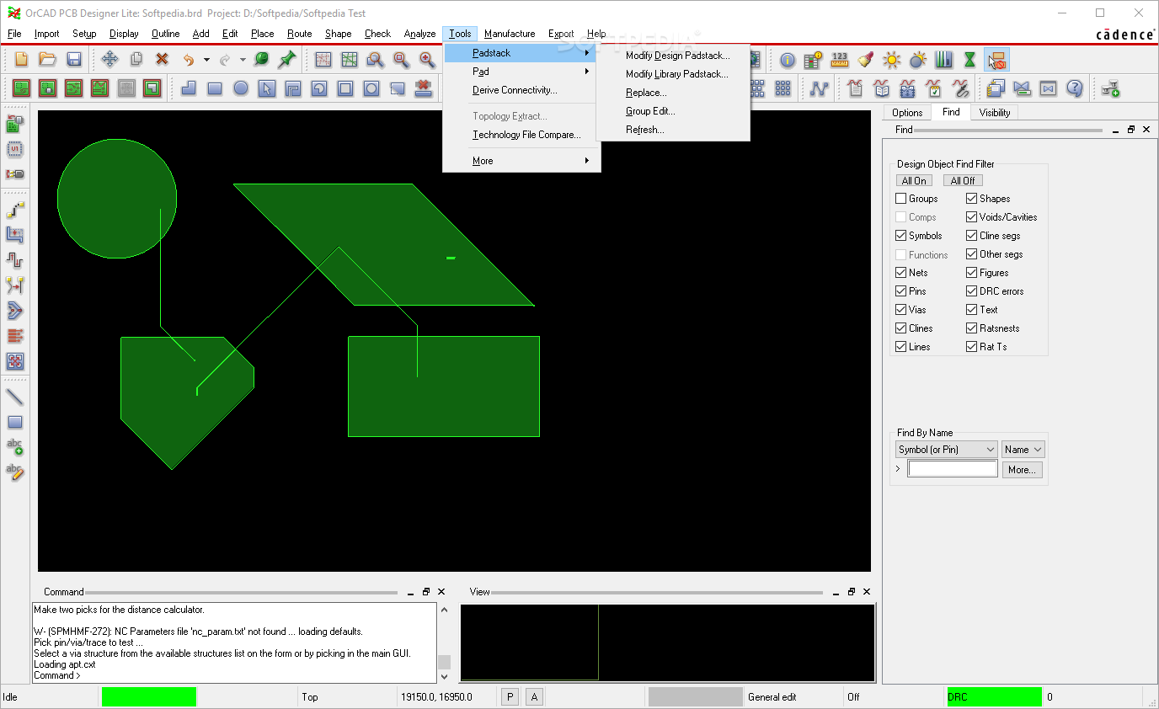
Task: Choose Modify Design Padstack from submenu
Action: pos(678,56)
